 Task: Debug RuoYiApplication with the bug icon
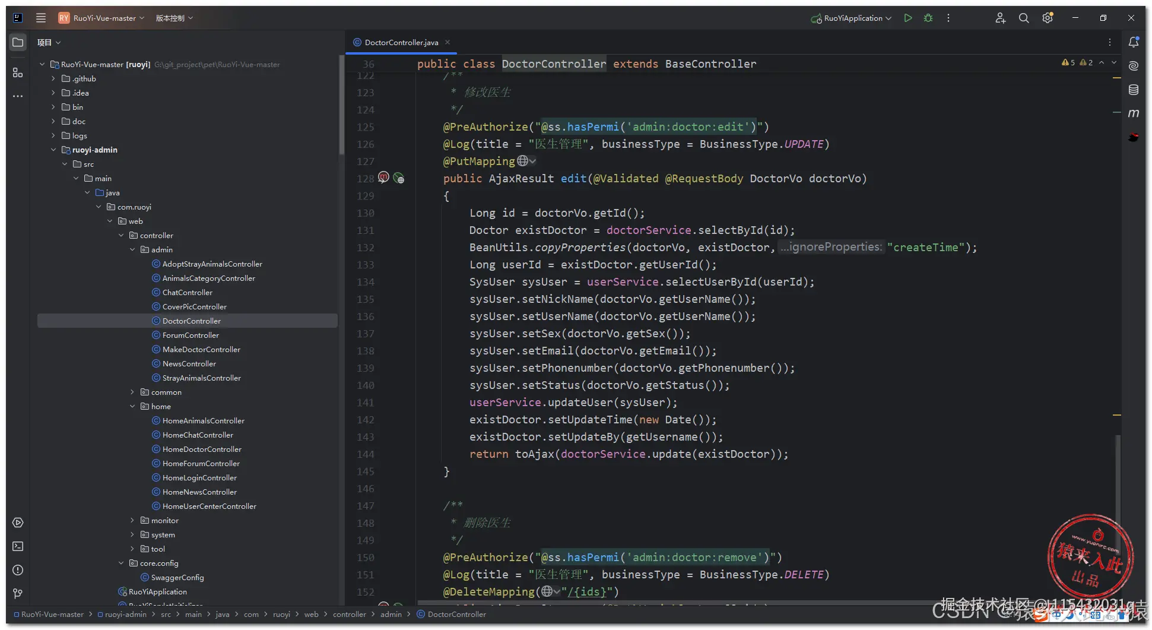[928, 18]
